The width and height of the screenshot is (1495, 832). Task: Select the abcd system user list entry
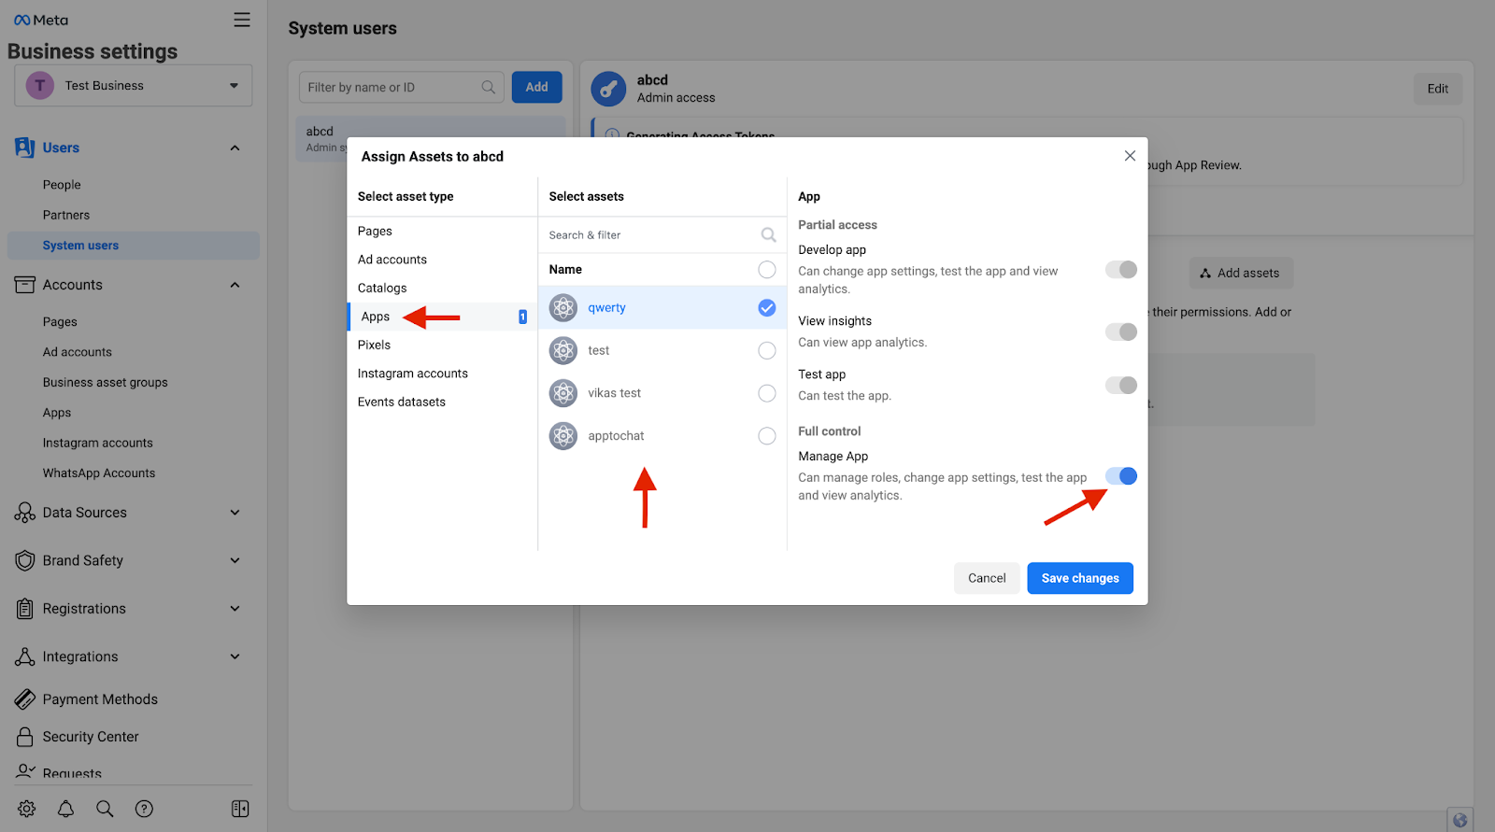(x=431, y=139)
